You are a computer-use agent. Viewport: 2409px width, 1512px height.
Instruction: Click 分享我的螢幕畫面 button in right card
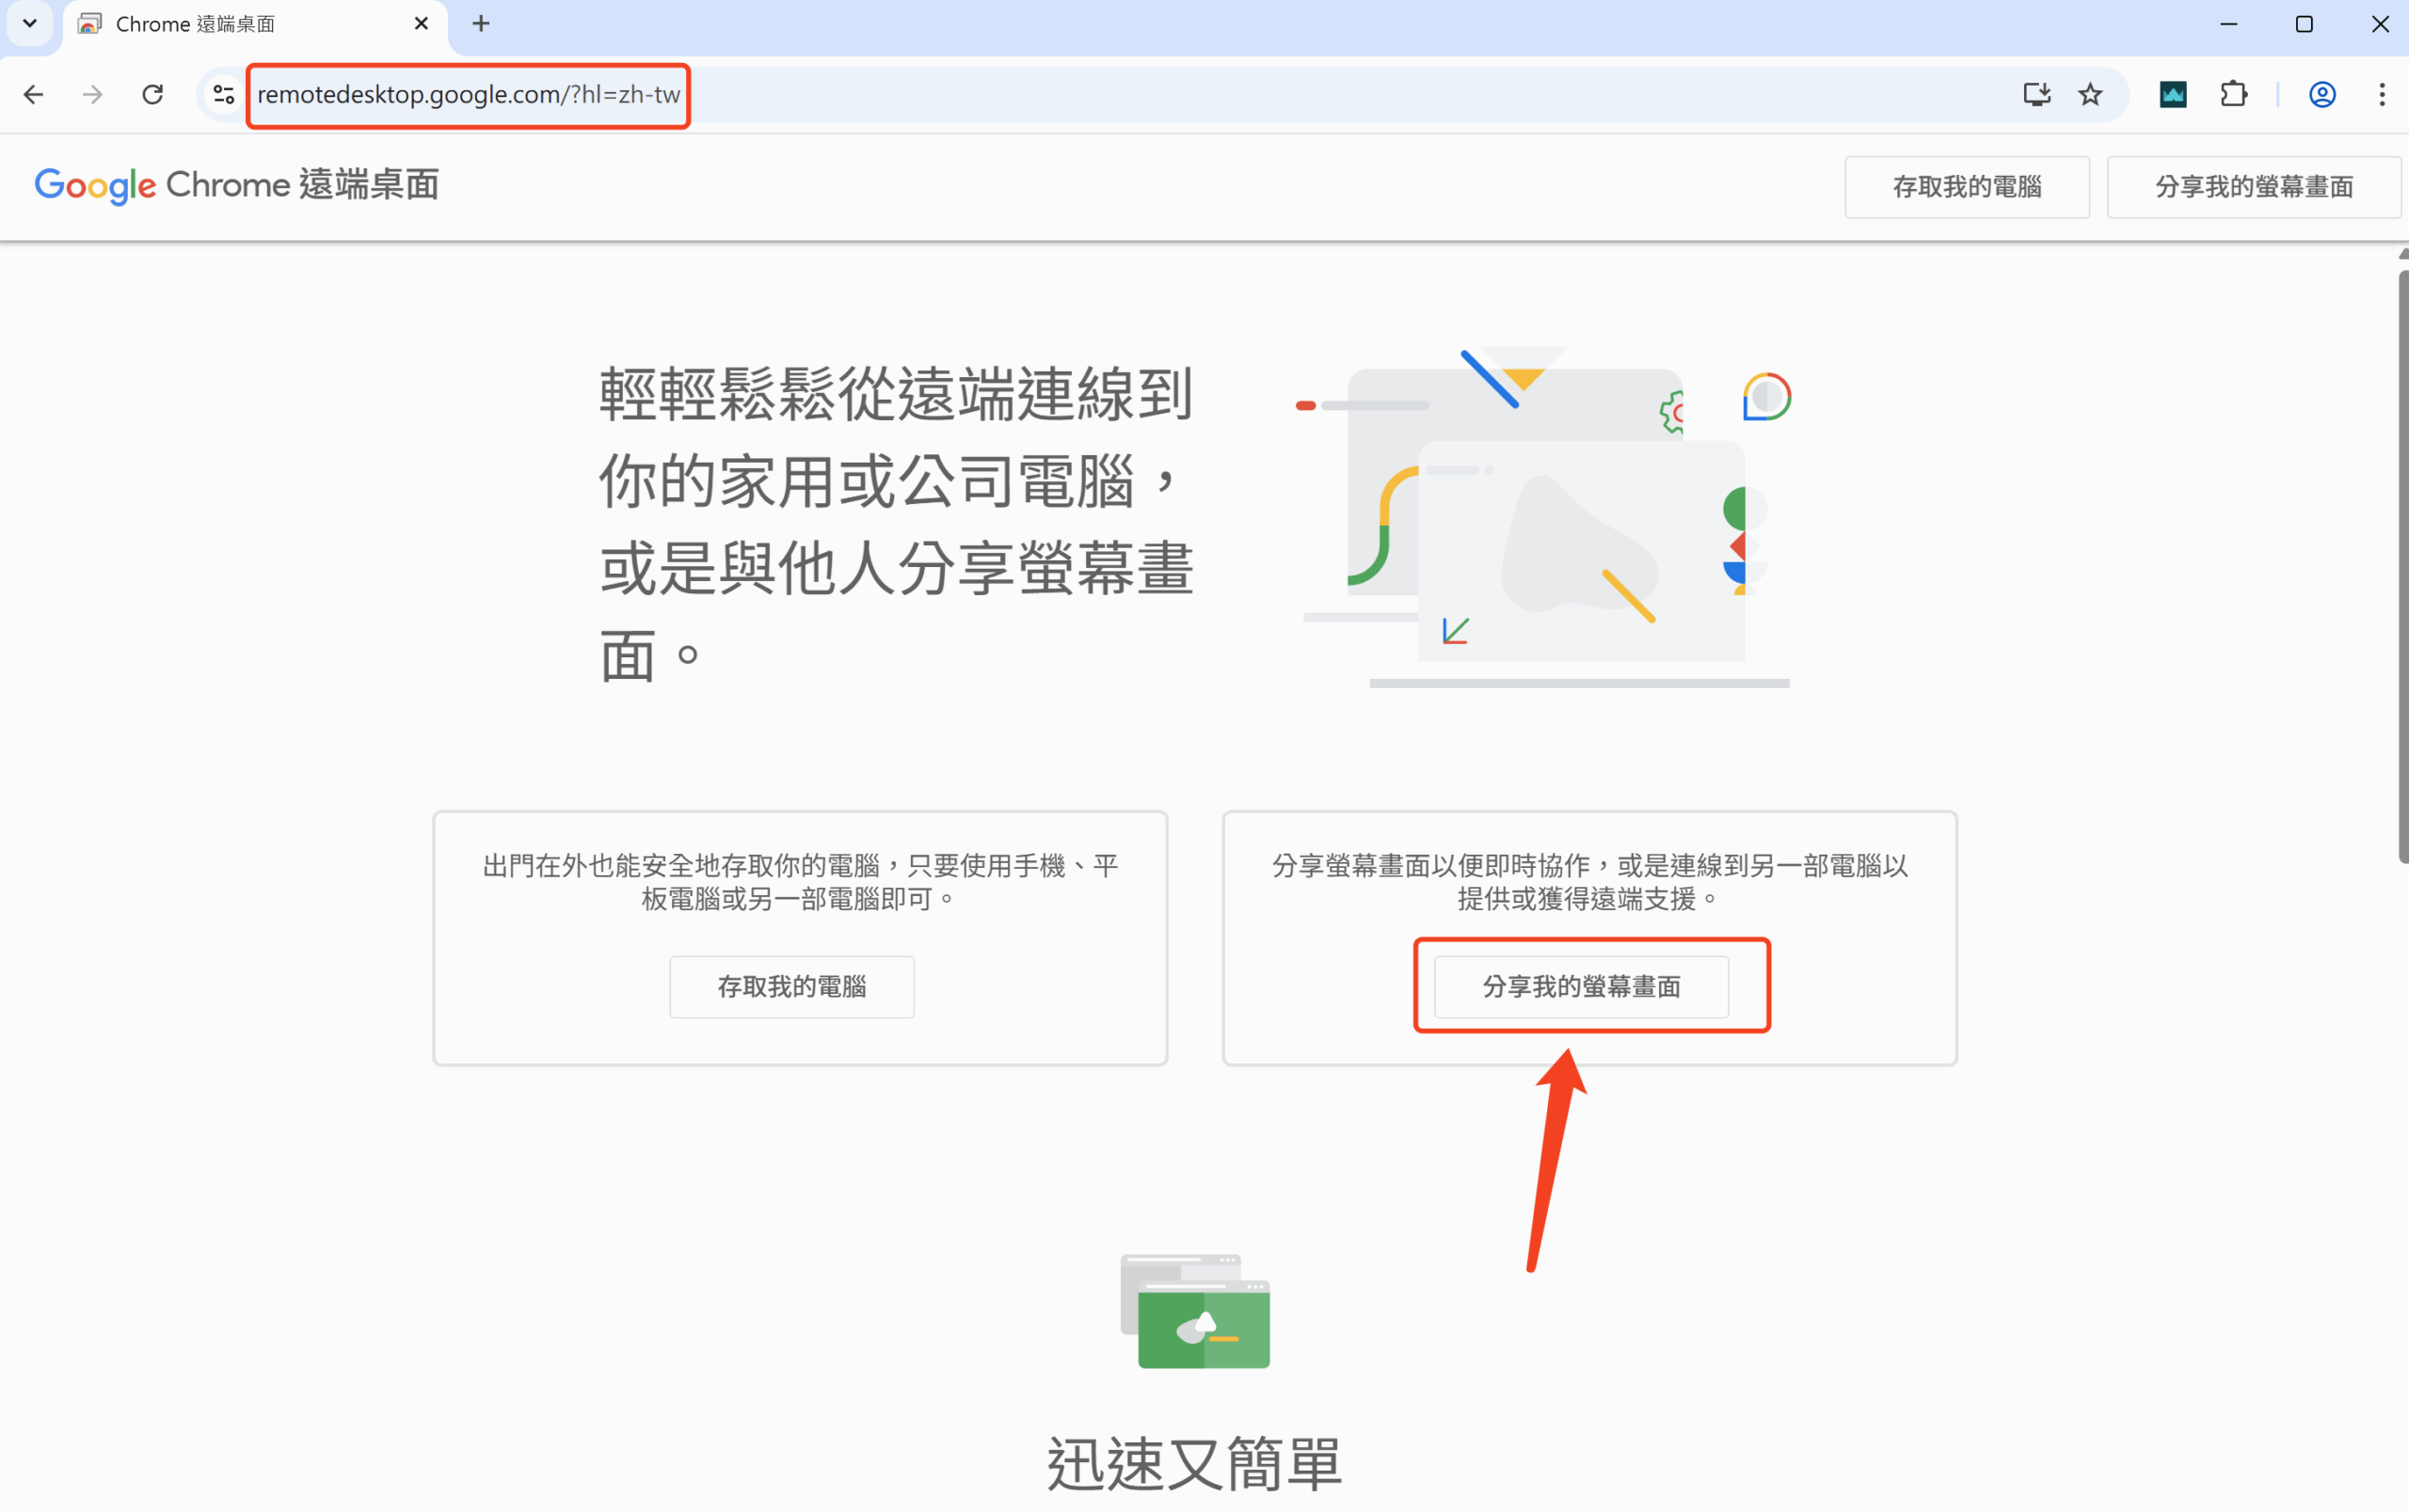tap(1581, 986)
